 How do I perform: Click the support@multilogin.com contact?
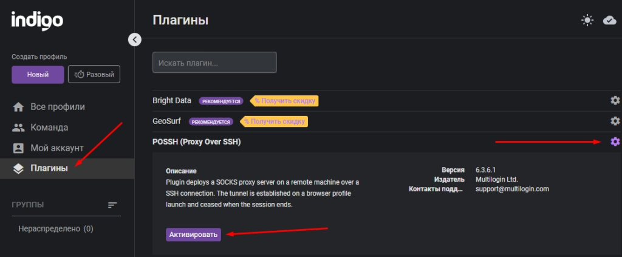tap(512, 189)
